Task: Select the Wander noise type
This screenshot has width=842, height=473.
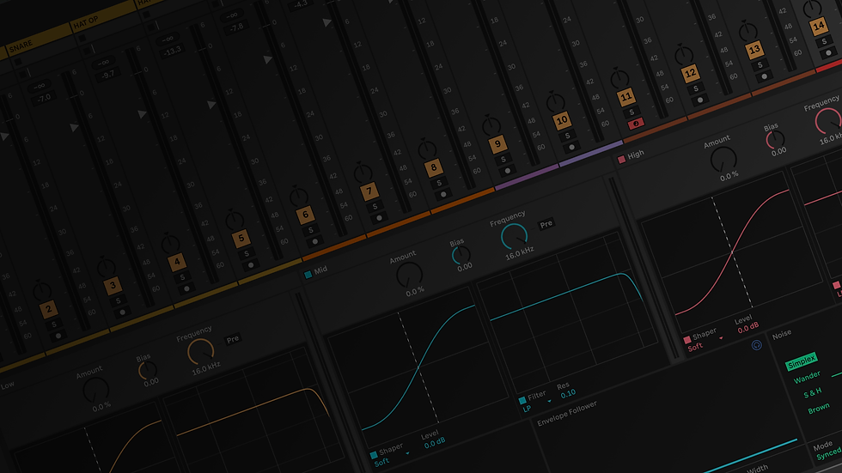Action: click(807, 378)
